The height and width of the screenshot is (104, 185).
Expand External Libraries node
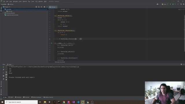point(3,13)
